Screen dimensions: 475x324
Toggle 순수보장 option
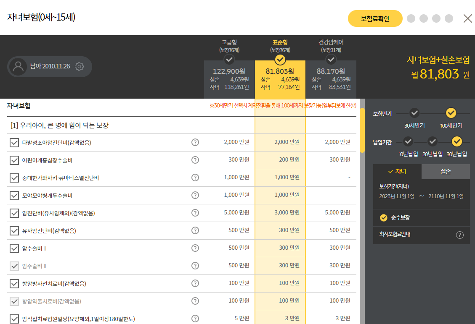point(384,218)
